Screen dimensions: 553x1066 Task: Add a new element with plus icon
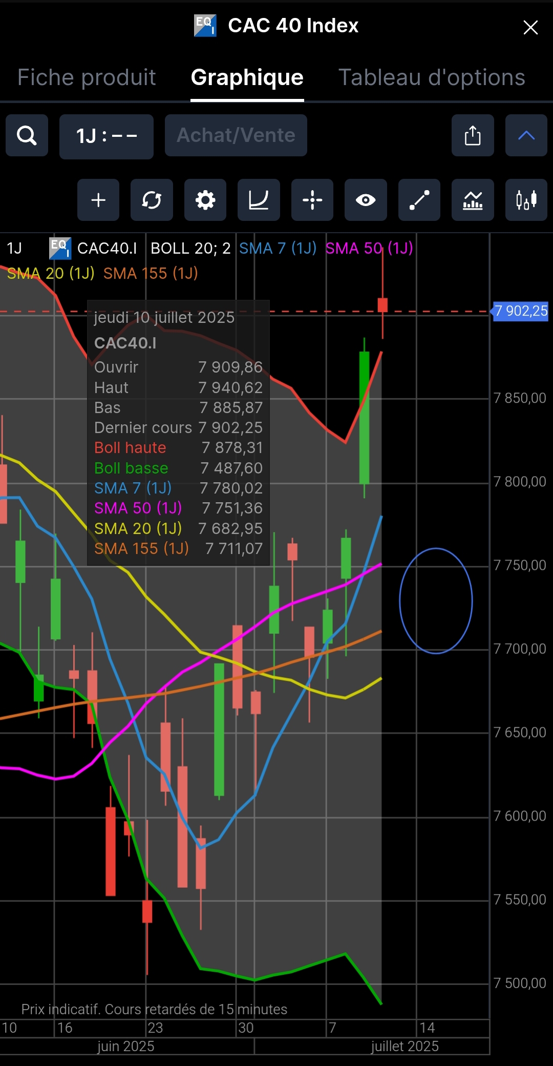click(98, 200)
